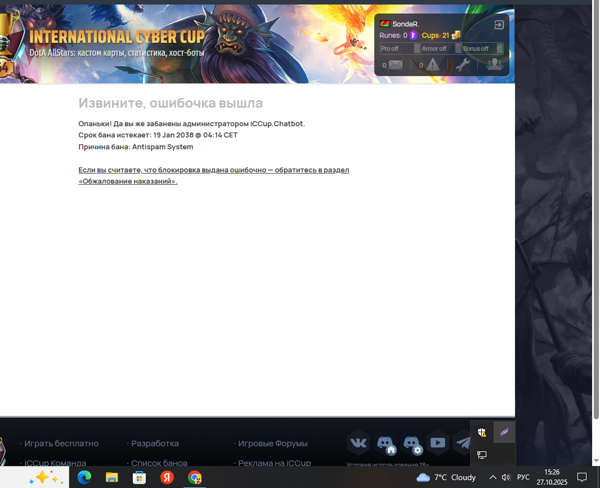Switch to Chrome in the taskbar
600x488 pixels.
[x=195, y=478]
